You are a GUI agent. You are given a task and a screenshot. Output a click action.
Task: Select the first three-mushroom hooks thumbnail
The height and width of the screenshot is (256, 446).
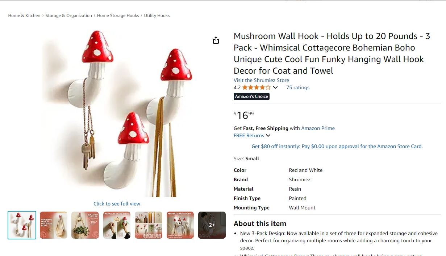pyautogui.click(x=22, y=225)
